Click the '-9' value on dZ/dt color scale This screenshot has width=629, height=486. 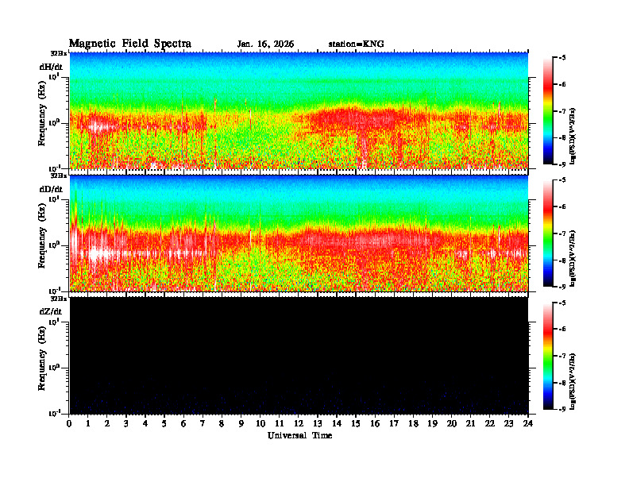click(562, 409)
